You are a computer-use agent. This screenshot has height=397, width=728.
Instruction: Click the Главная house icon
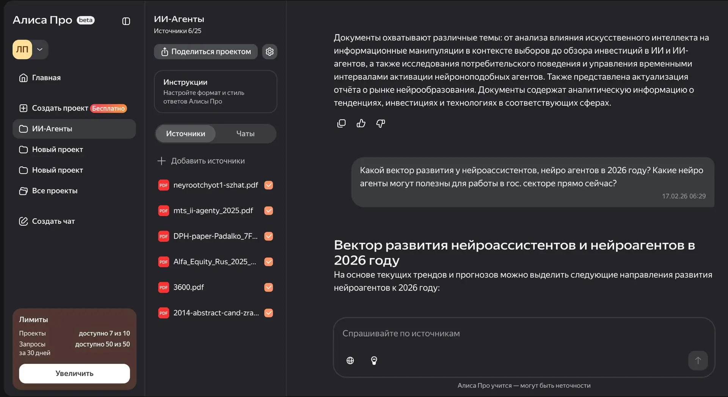tap(24, 78)
